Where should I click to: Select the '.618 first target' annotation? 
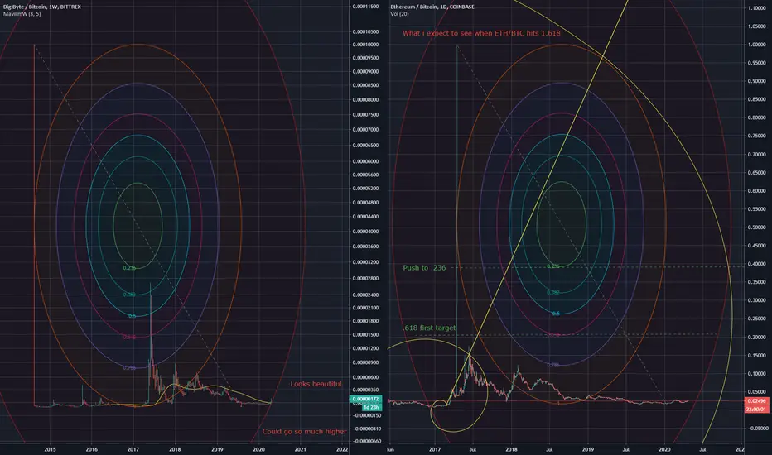pos(429,328)
